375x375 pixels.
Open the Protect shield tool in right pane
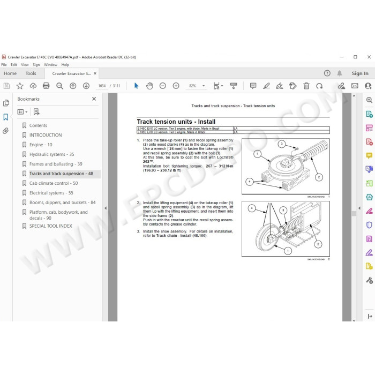click(369, 225)
